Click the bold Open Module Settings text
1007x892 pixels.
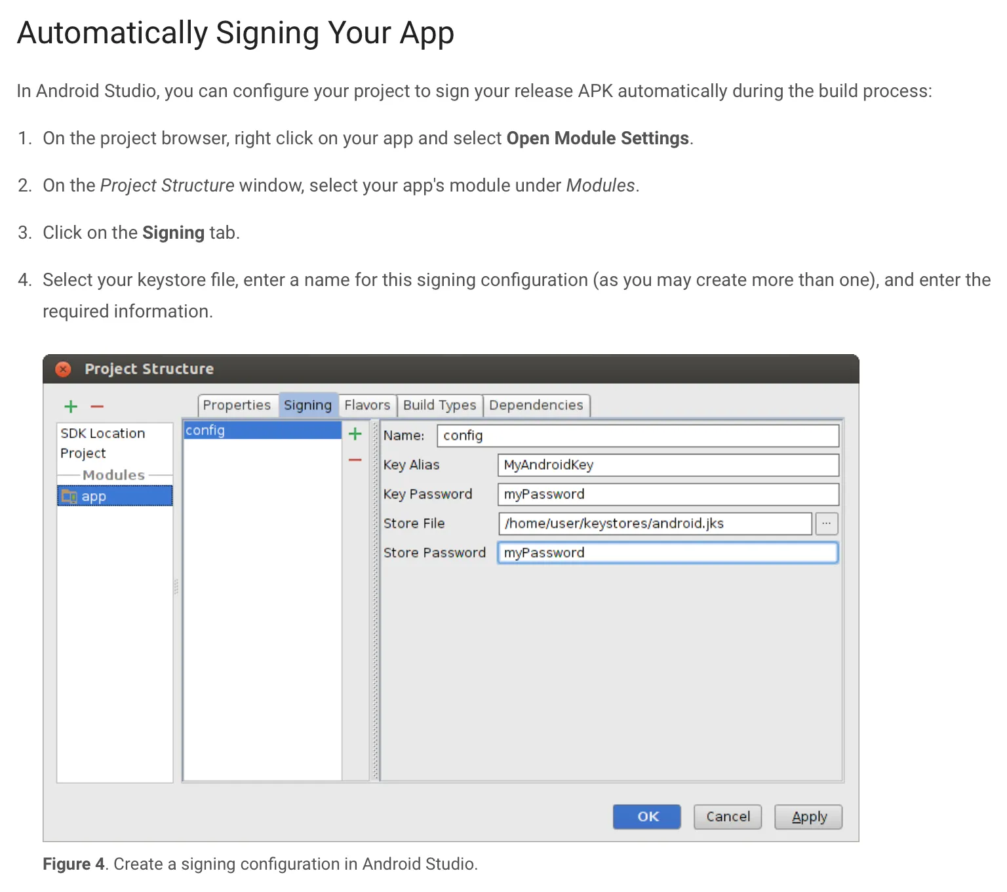coord(598,138)
